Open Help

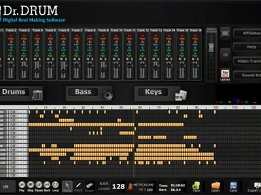tap(248, 47)
